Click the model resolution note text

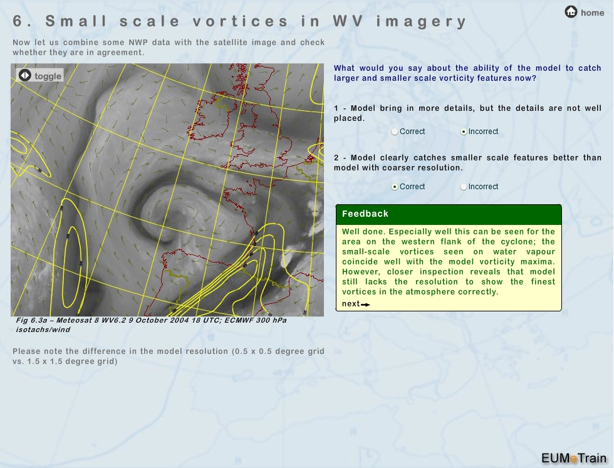[168, 356]
